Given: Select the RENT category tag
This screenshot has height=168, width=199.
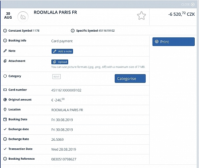Looking at the screenshot, I should 56,77.
